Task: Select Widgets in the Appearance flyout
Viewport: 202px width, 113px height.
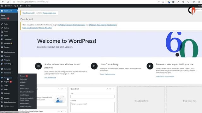Action: [23, 82]
